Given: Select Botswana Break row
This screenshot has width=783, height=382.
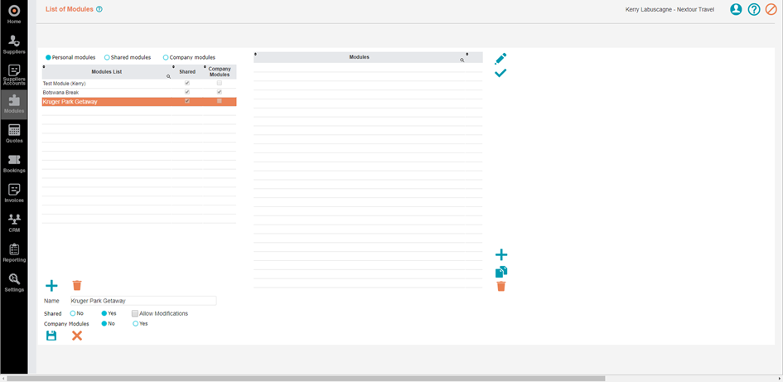Looking at the screenshot, I should tap(139, 92).
